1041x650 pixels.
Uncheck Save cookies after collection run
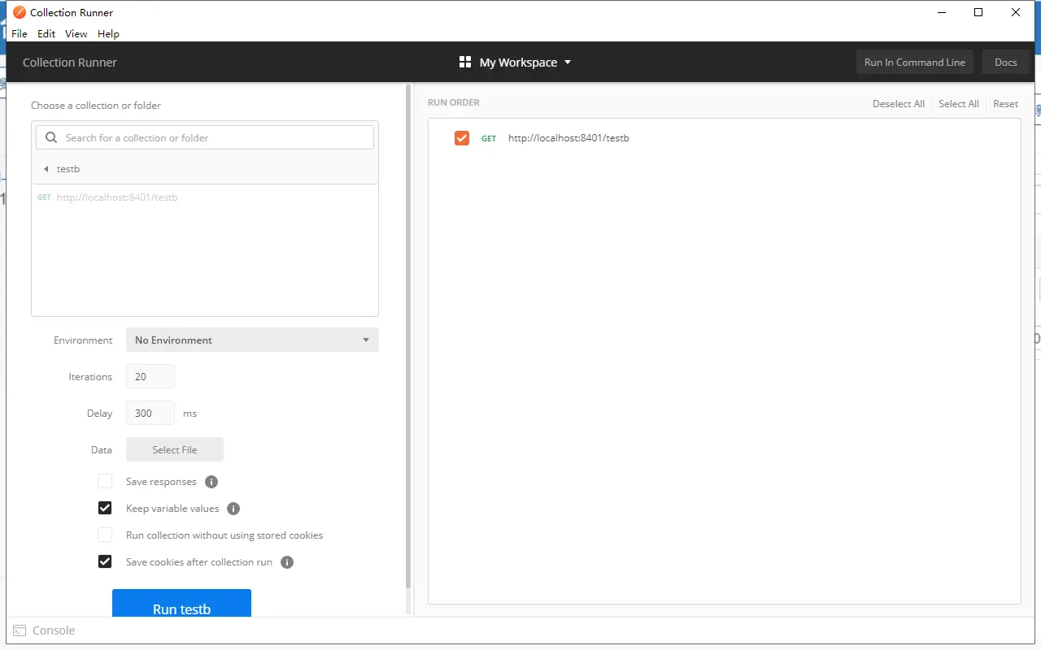point(105,561)
